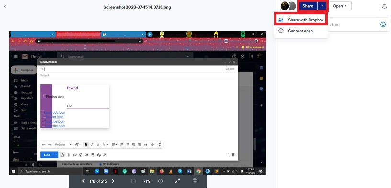
Task: Click the dark user avatar
Action: tap(285, 6)
